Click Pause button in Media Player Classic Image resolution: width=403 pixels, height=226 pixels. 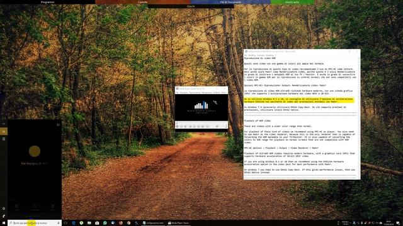(181, 126)
